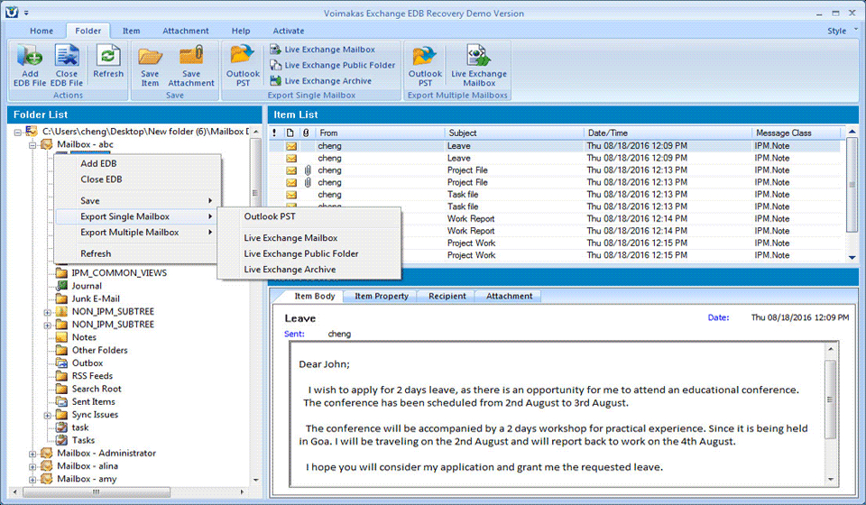Expand the Sync Issues folder
The image size is (866, 505).
coord(47,415)
